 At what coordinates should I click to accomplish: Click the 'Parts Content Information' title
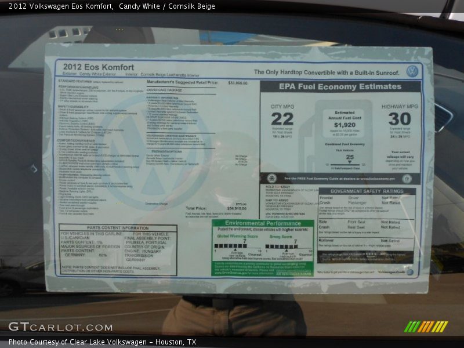point(118,228)
